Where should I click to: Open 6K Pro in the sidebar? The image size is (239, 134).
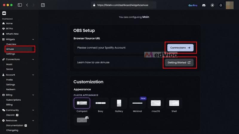pos(10,29)
